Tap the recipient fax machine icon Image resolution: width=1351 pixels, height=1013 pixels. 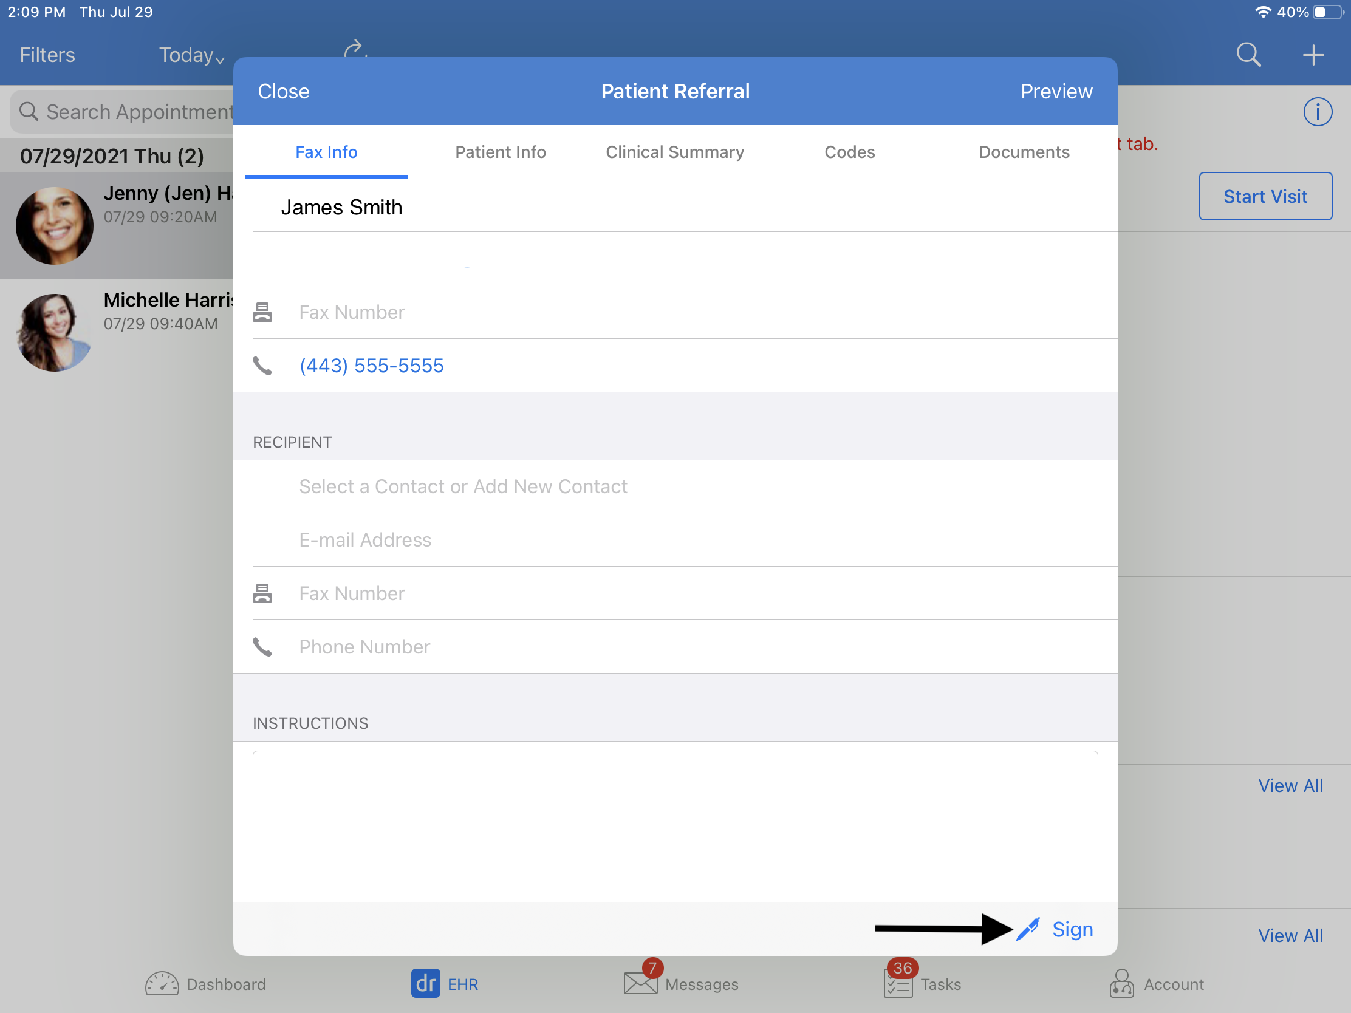click(x=262, y=593)
